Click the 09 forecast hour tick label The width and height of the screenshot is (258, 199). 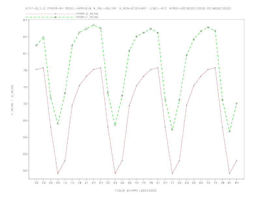(58, 183)
